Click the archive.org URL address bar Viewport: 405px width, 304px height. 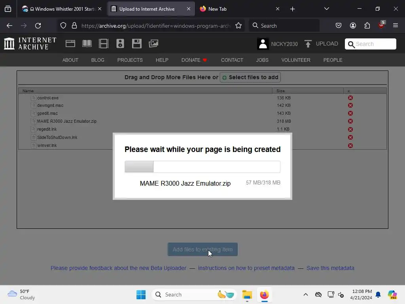coord(155,26)
